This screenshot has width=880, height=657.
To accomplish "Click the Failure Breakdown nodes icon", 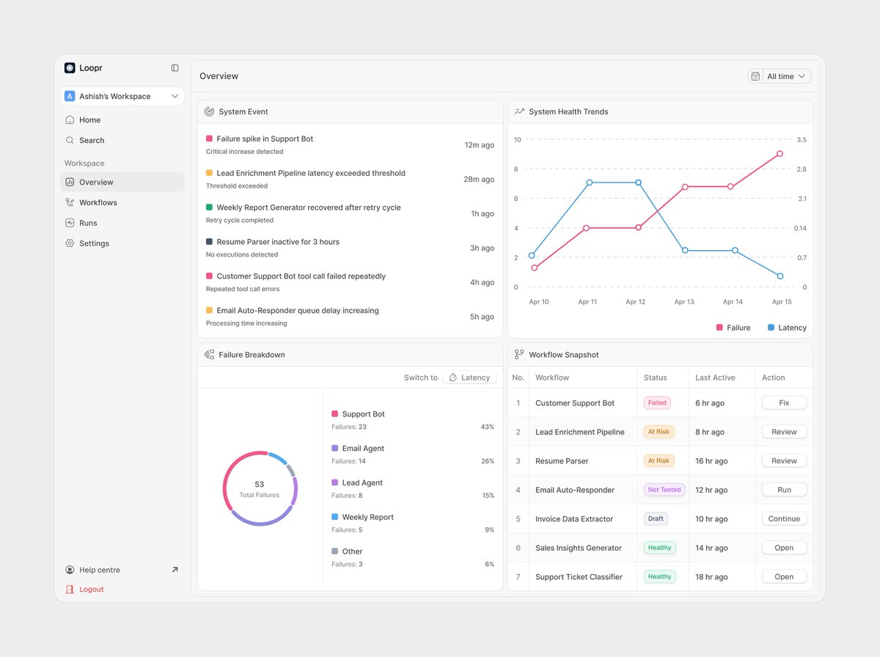I will (x=209, y=354).
